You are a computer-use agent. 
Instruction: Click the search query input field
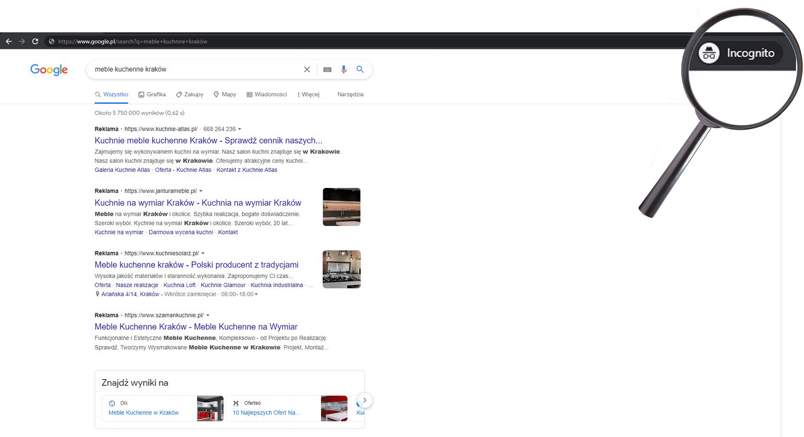pyautogui.click(x=193, y=69)
